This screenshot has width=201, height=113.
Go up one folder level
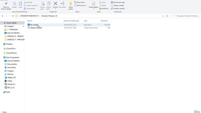(13, 16)
